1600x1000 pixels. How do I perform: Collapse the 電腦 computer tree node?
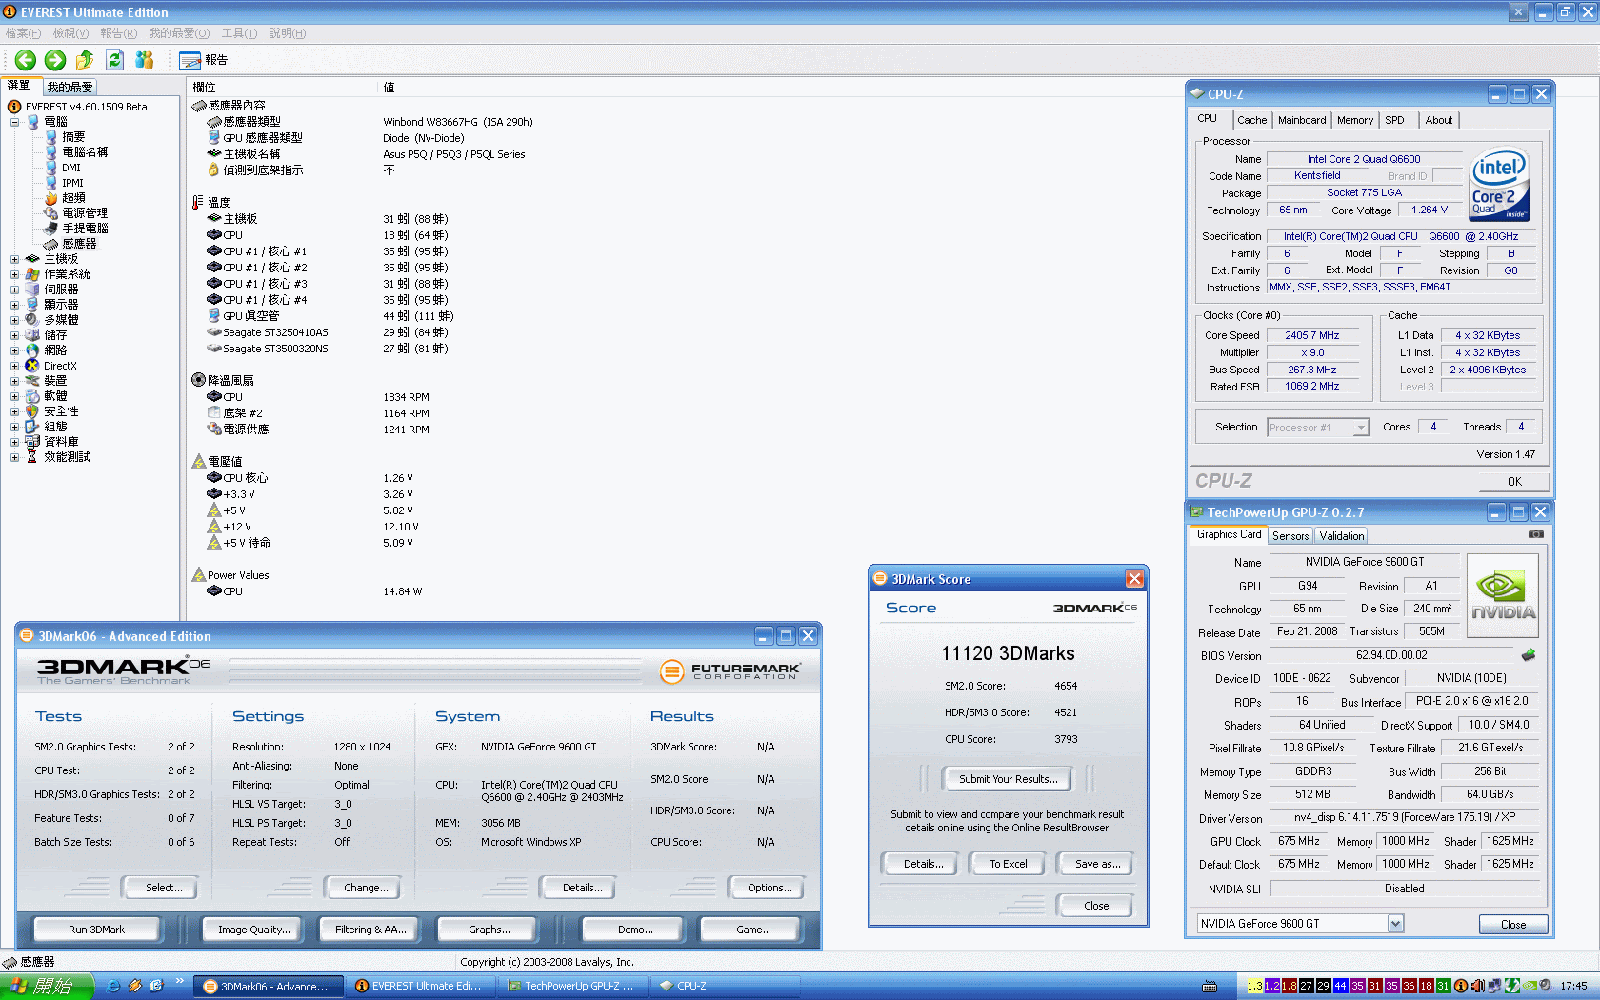[x=14, y=122]
